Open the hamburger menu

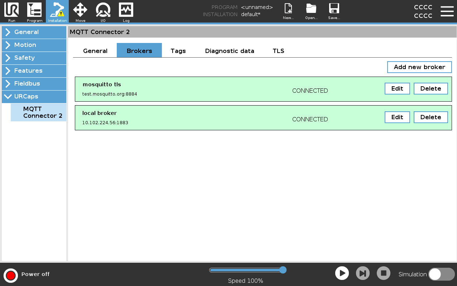click(x=447, y=11)
